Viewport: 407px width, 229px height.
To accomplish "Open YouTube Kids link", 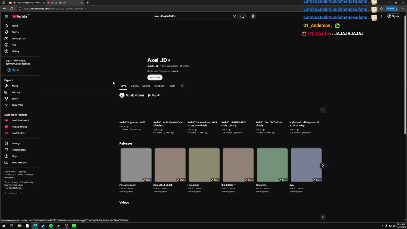I will (19, 133).
